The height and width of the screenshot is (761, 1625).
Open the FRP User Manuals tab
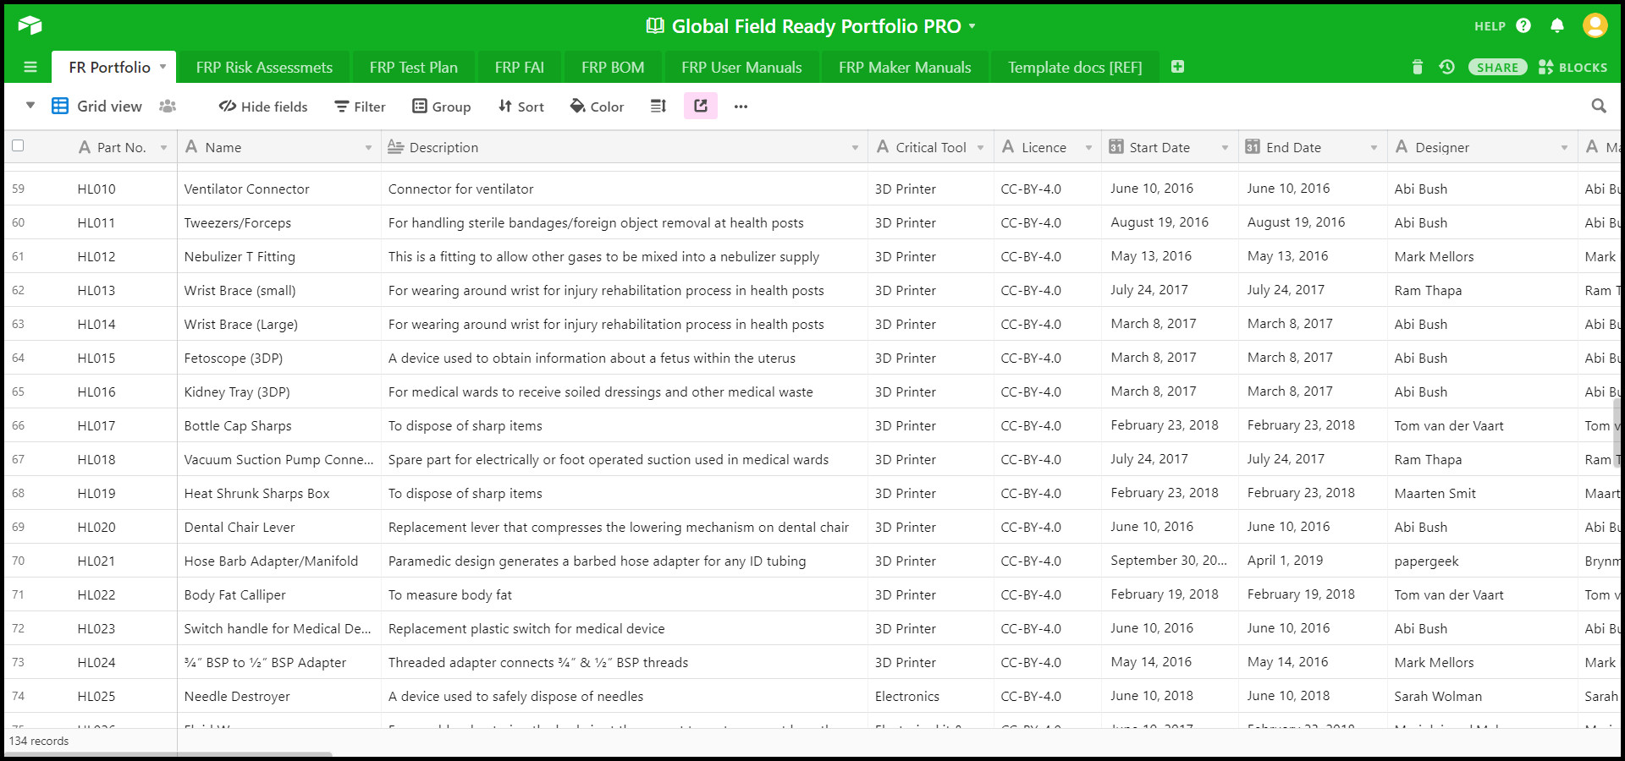741,68
